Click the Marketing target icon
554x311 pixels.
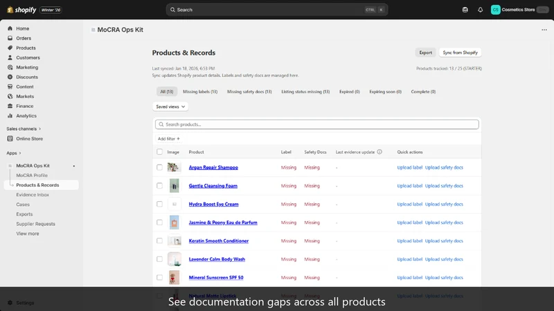[10, 67]
